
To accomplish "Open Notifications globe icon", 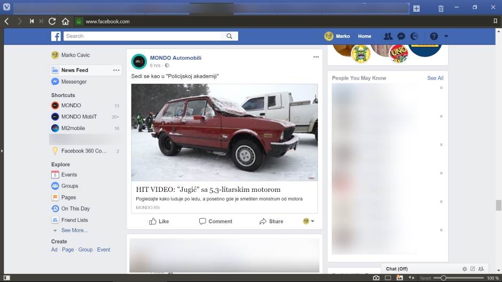I will point(414,36).
